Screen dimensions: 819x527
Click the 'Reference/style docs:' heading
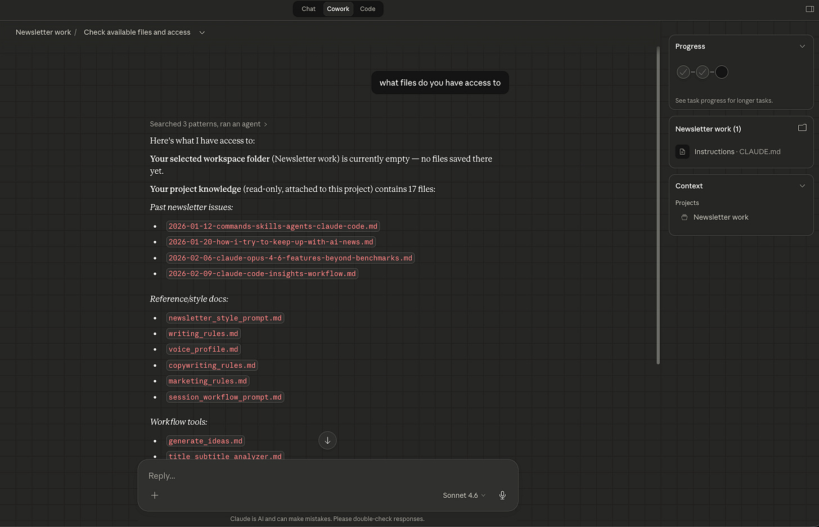pos(189,299)
